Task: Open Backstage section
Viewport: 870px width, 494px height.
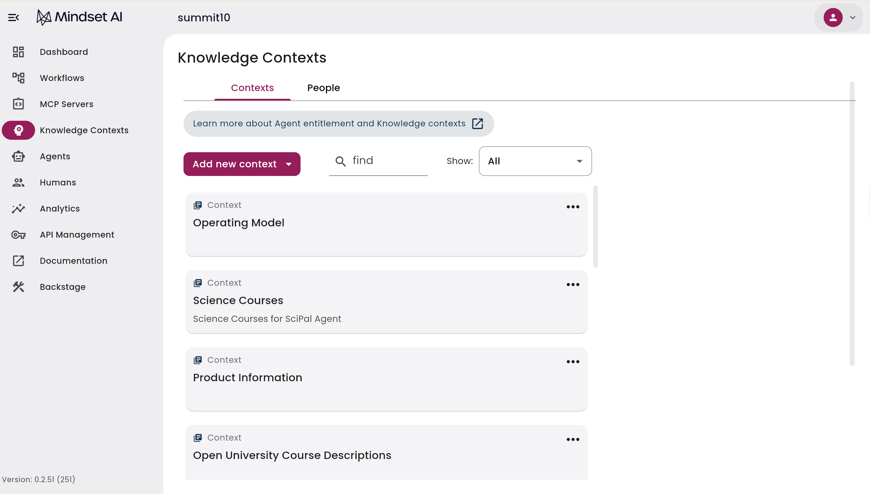Action: pos(63,287)
